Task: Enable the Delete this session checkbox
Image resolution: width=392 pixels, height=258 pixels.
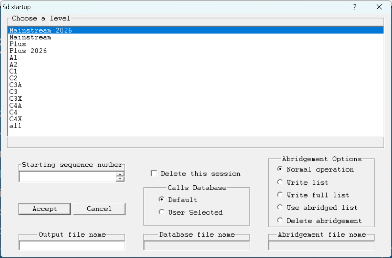Action: coord(154,173)
